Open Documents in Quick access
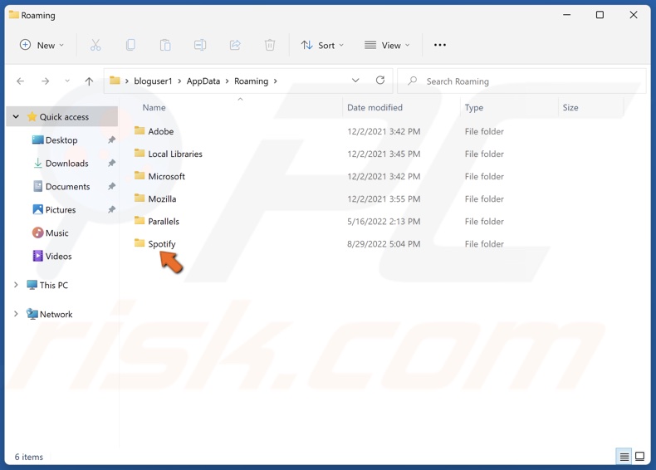 [68, 186]
